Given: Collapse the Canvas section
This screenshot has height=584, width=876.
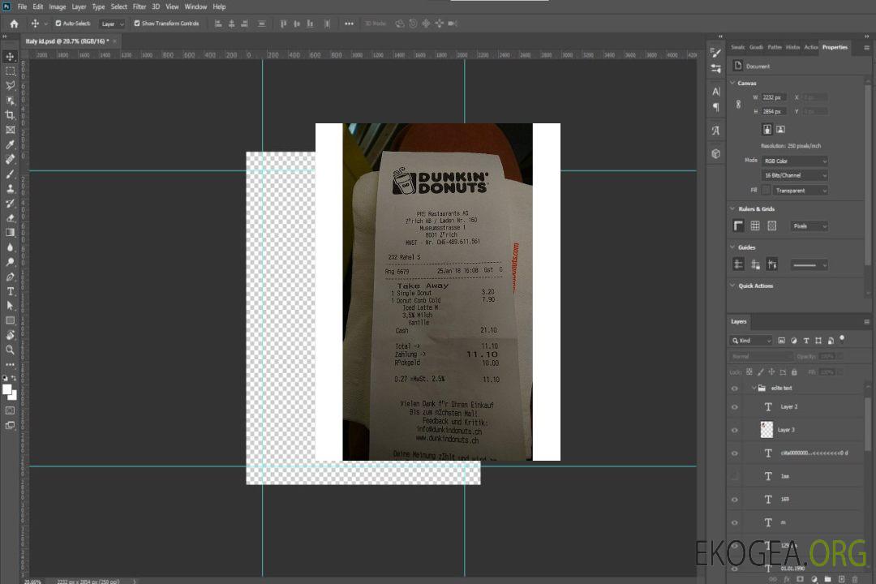Looking at the screenshot, I should (733, 83).
